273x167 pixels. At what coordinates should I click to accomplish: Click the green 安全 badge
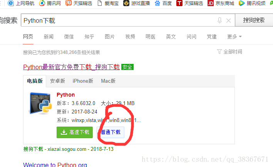(127, 67)
